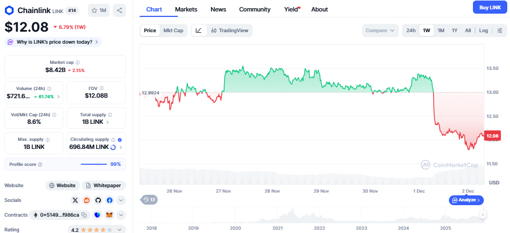Select the 24h time range
The height and width of the screenshot is (233, 510).
(x=411, y=31)
